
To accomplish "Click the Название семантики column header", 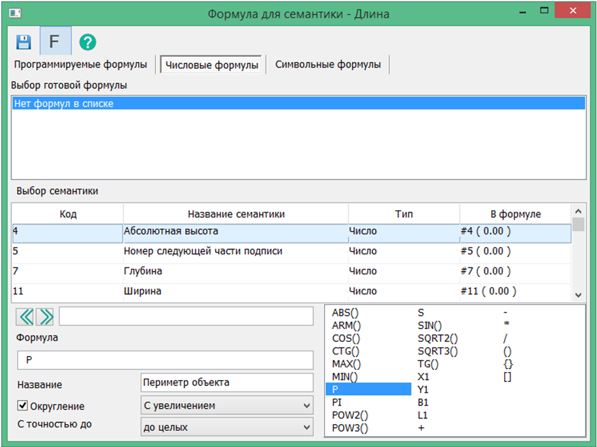I will [236, 214].
